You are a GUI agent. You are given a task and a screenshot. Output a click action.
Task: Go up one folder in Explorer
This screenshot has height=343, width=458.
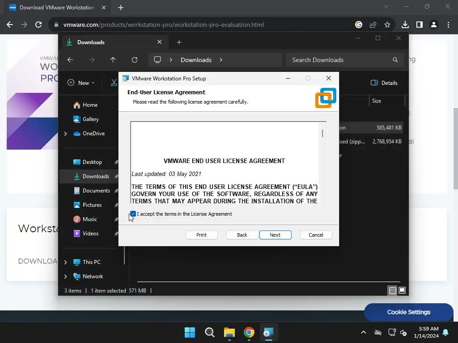(x=113, y=60)
